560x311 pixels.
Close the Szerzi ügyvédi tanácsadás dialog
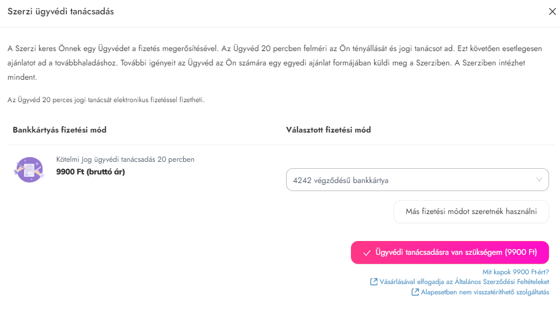click(553, 11)
